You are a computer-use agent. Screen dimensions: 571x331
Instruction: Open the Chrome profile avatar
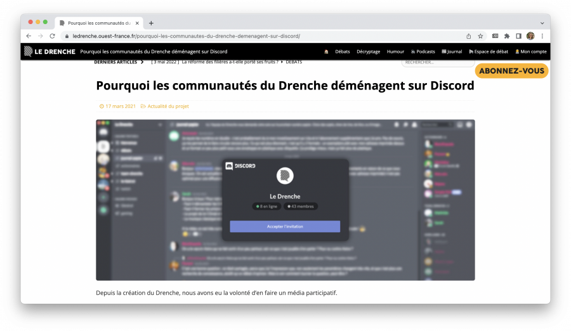coord(530,36)
